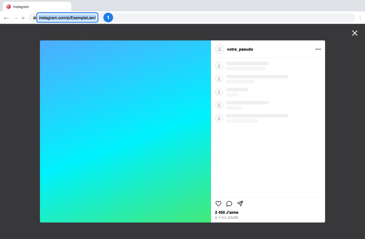Select the instagram.com/p/ExempleLien/ URL field

67,18
